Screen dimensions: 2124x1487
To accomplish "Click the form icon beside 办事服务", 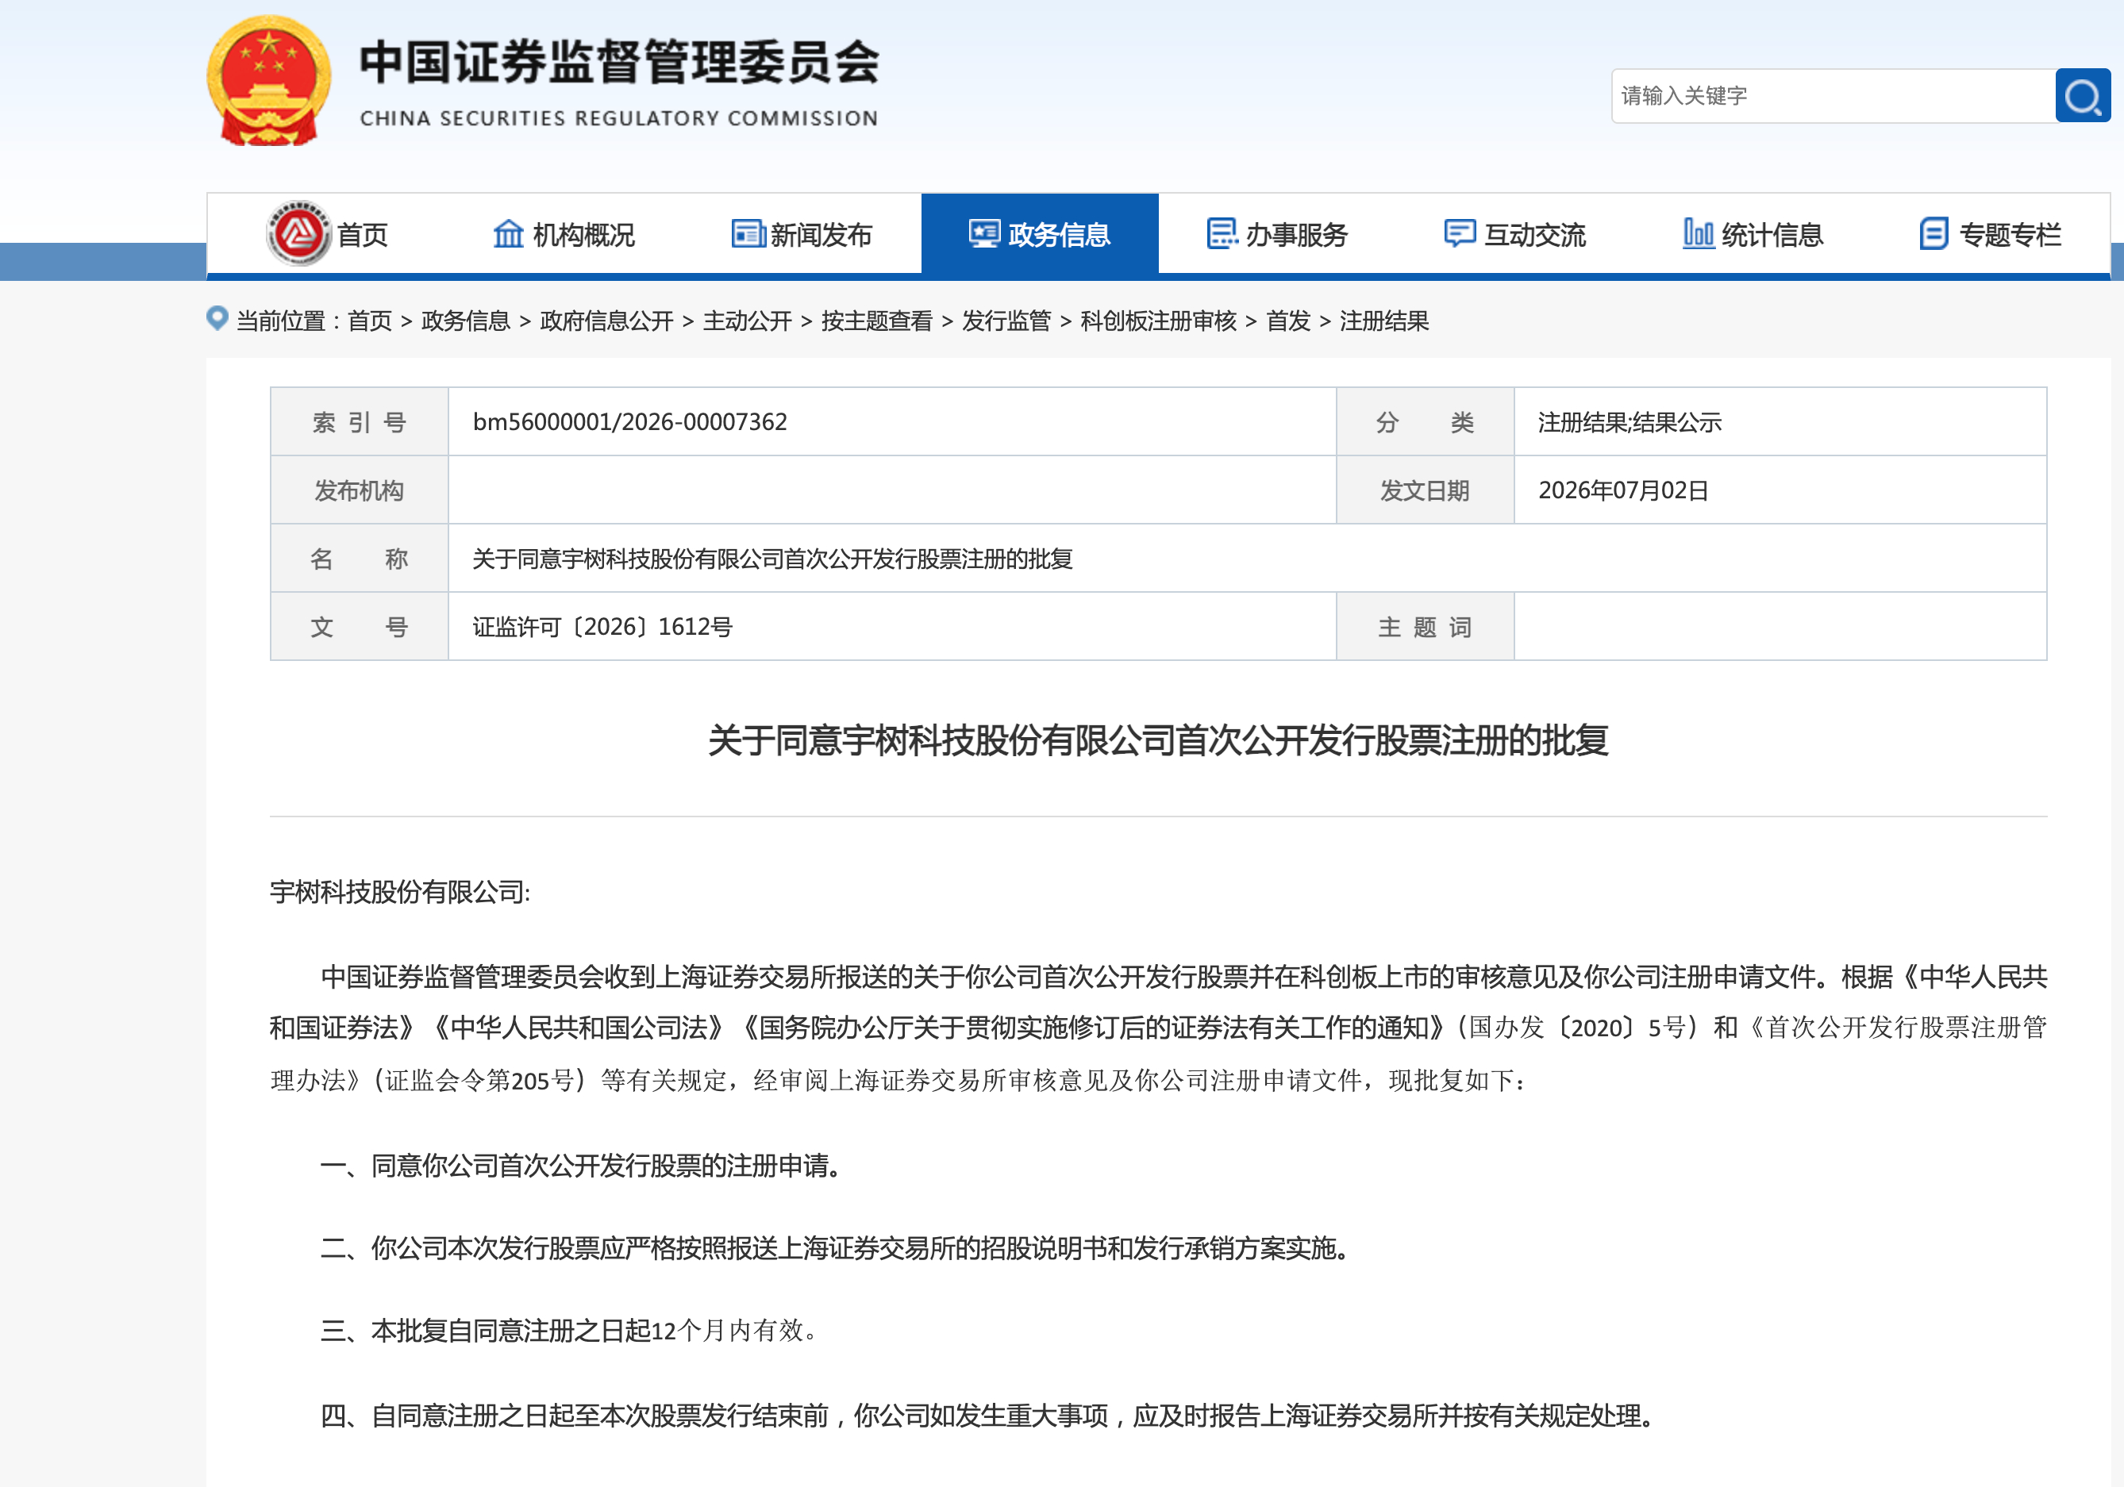I will coord(1222,234).
